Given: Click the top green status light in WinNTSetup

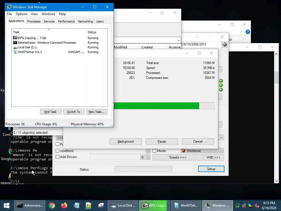Looking at the screenshot, I should [x=221, y=81].
